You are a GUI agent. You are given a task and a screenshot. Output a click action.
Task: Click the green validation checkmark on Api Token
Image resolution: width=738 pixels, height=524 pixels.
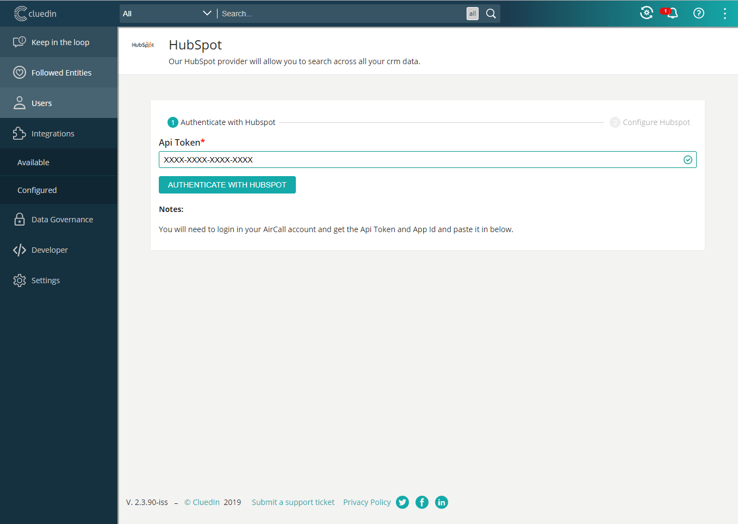tap(687, 159)
